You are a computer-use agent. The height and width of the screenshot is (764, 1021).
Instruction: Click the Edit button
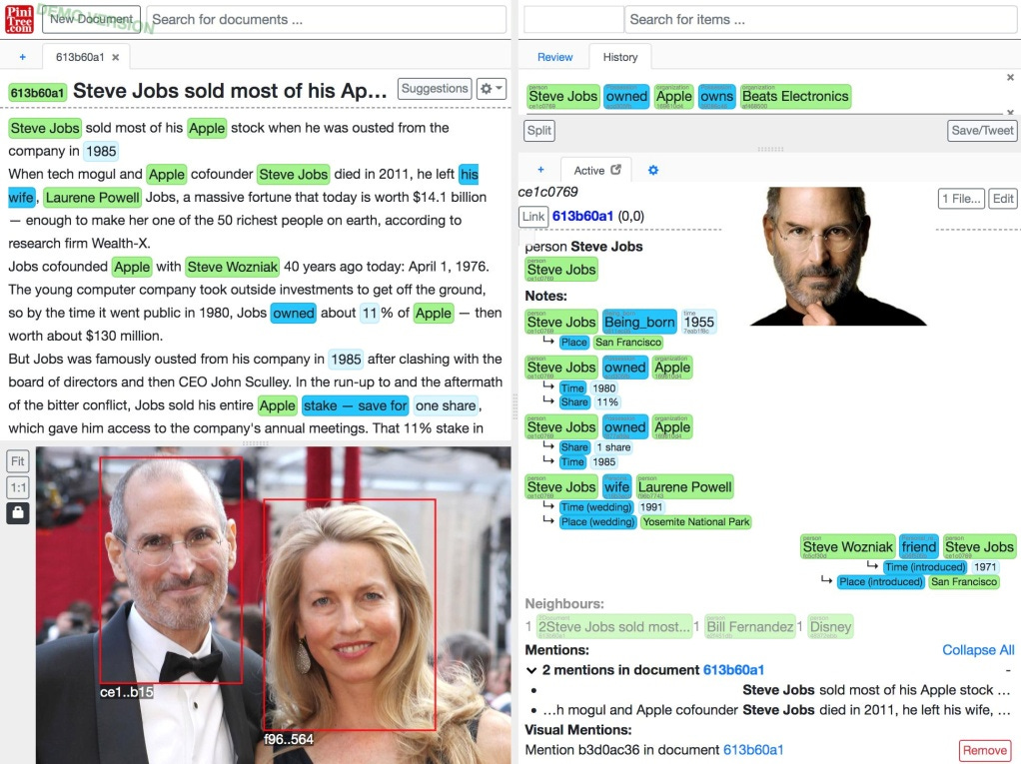(1003, 199)
